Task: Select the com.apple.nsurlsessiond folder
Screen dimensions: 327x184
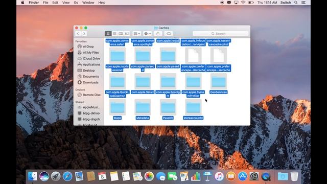Action: (118, 56)
